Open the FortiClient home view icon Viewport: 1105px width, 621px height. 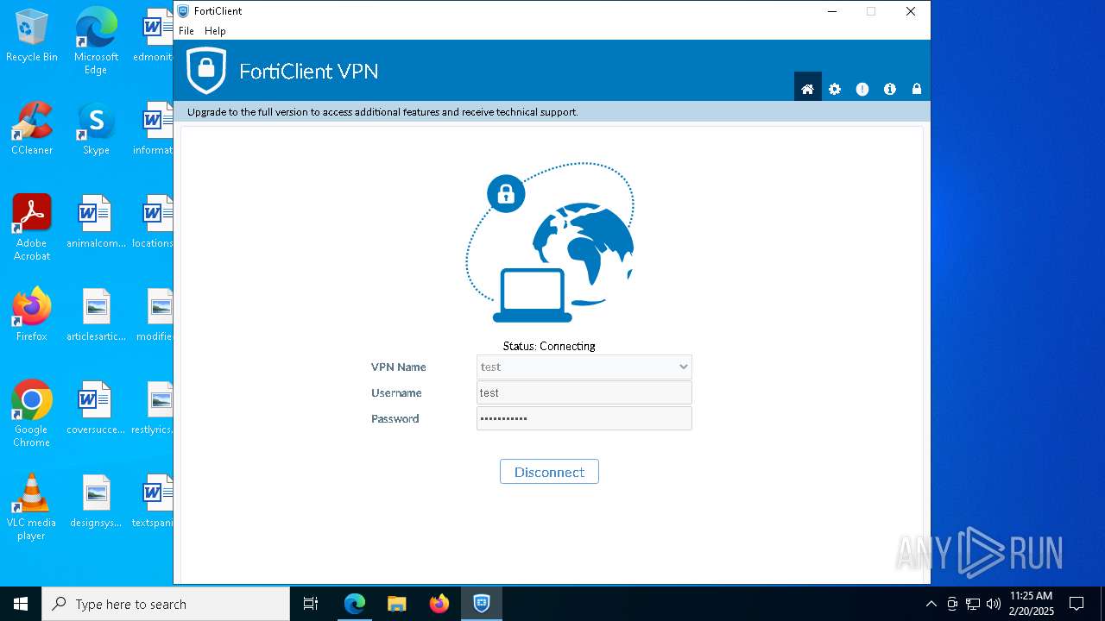(x=807, y=89)
